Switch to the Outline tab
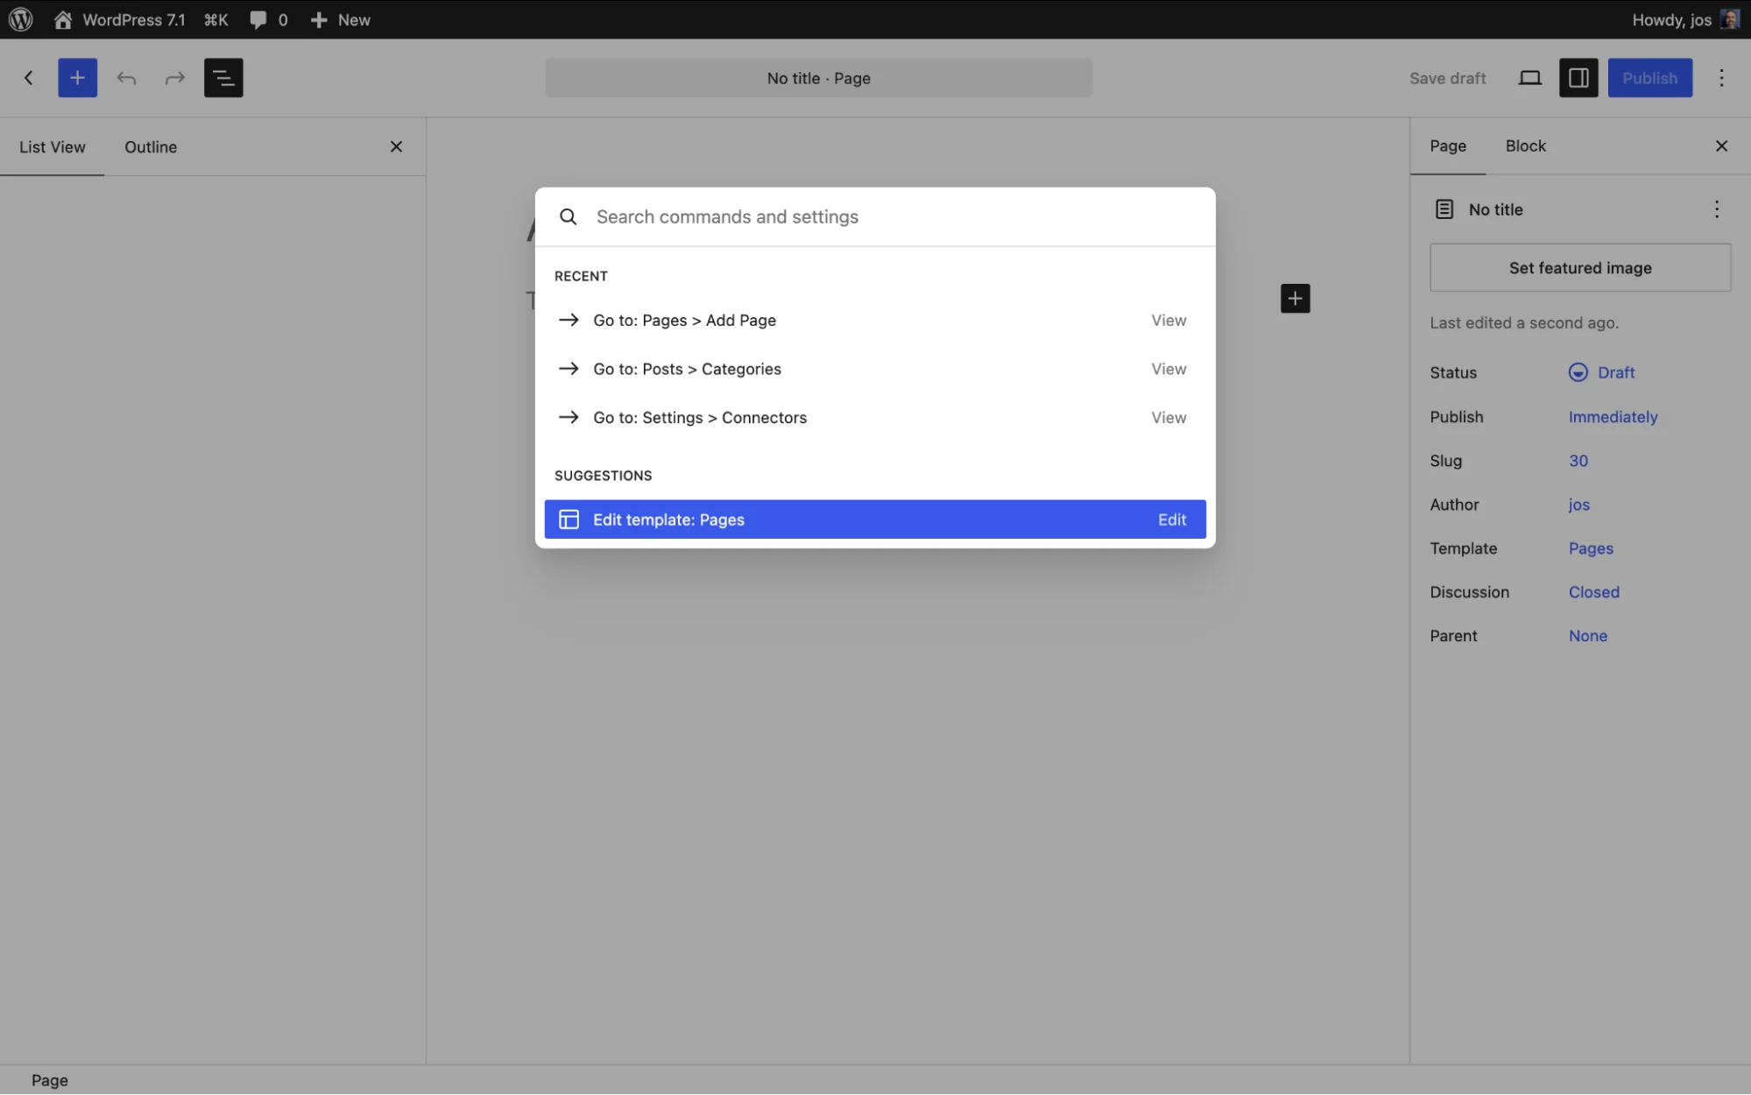Screen dimensions: 1751x1095 (x=151, y=147)
